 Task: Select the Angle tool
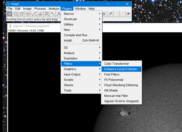(40, 14)
